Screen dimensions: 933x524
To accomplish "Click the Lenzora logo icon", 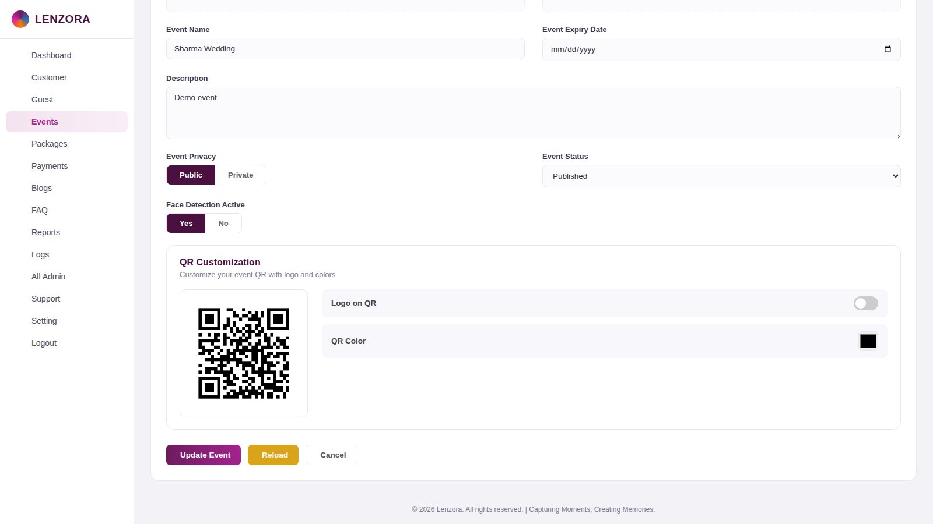I will coord(20,19).
